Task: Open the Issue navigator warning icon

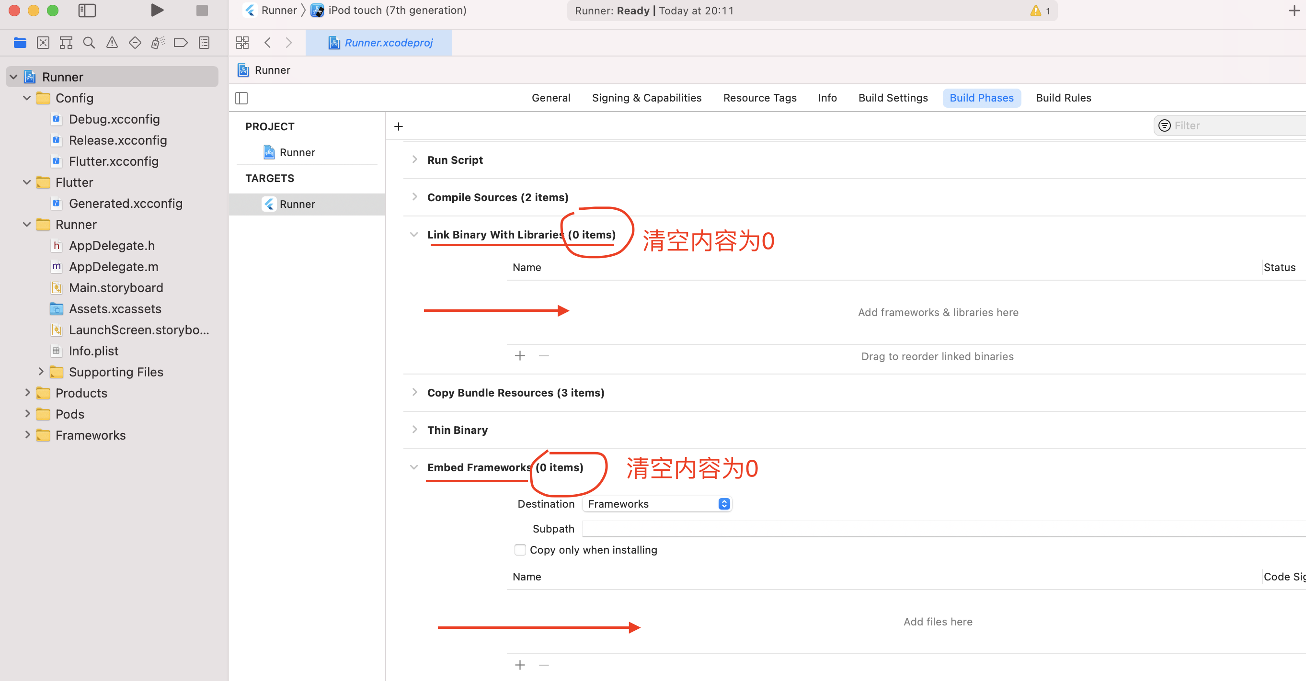Action: coord(112,43)
